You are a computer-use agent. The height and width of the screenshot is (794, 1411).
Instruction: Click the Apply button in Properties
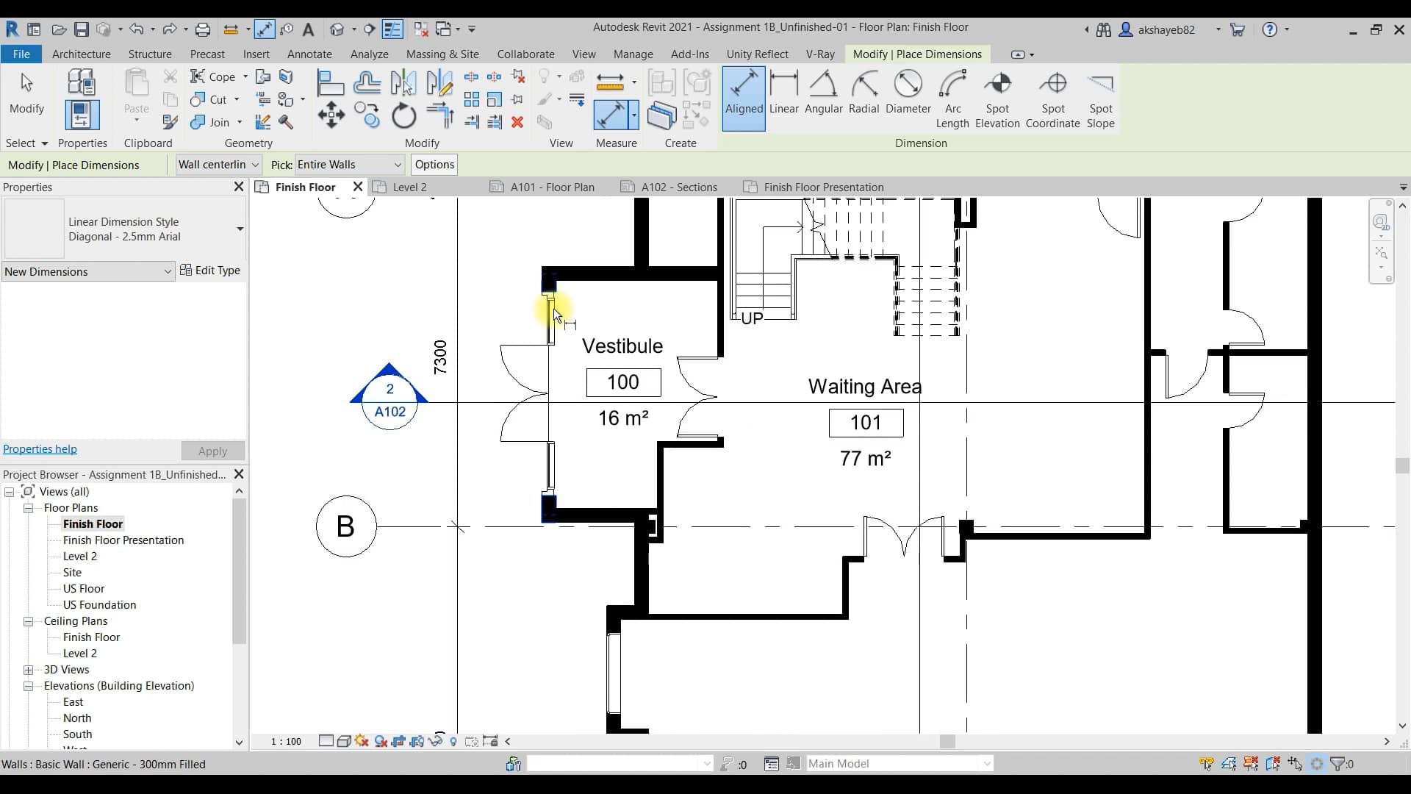(x=212, y=451)
